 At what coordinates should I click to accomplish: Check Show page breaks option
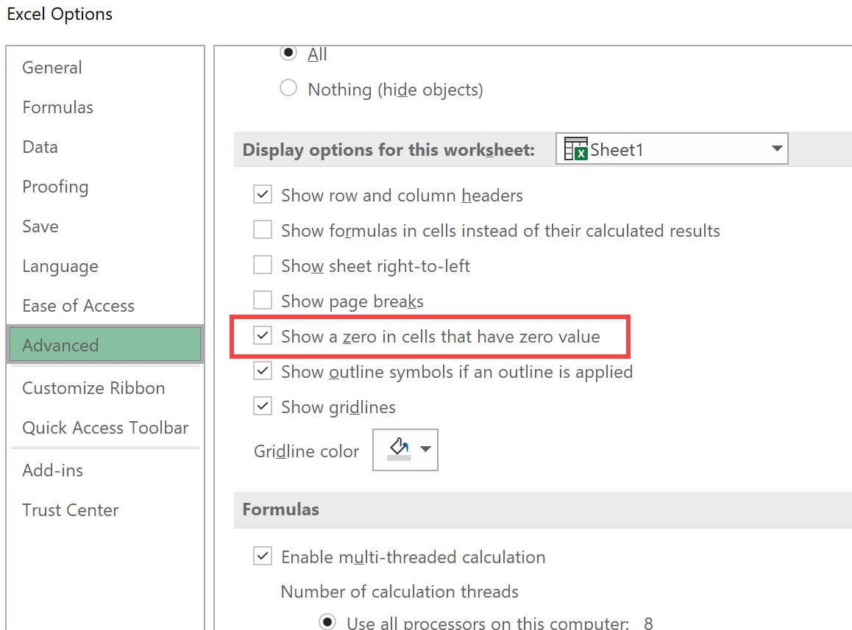coord(263,301)
